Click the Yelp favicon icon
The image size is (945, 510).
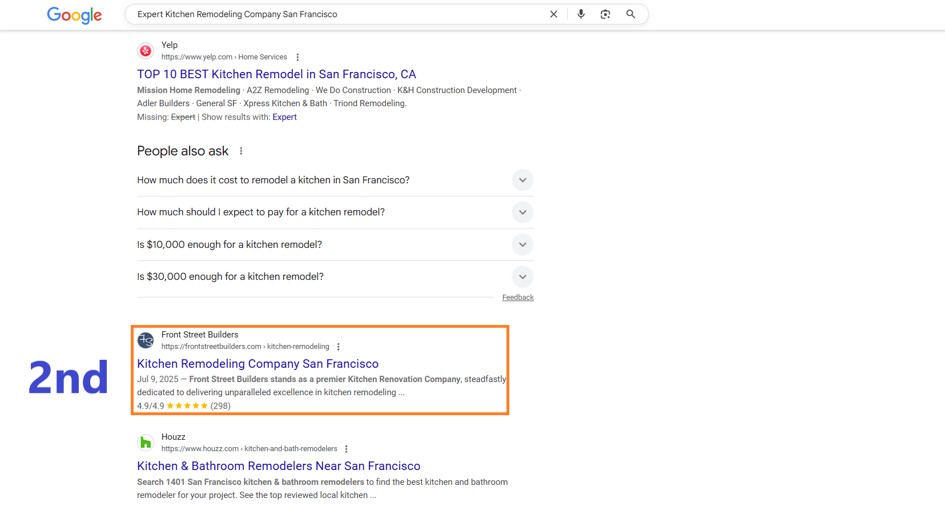(146, 51)
